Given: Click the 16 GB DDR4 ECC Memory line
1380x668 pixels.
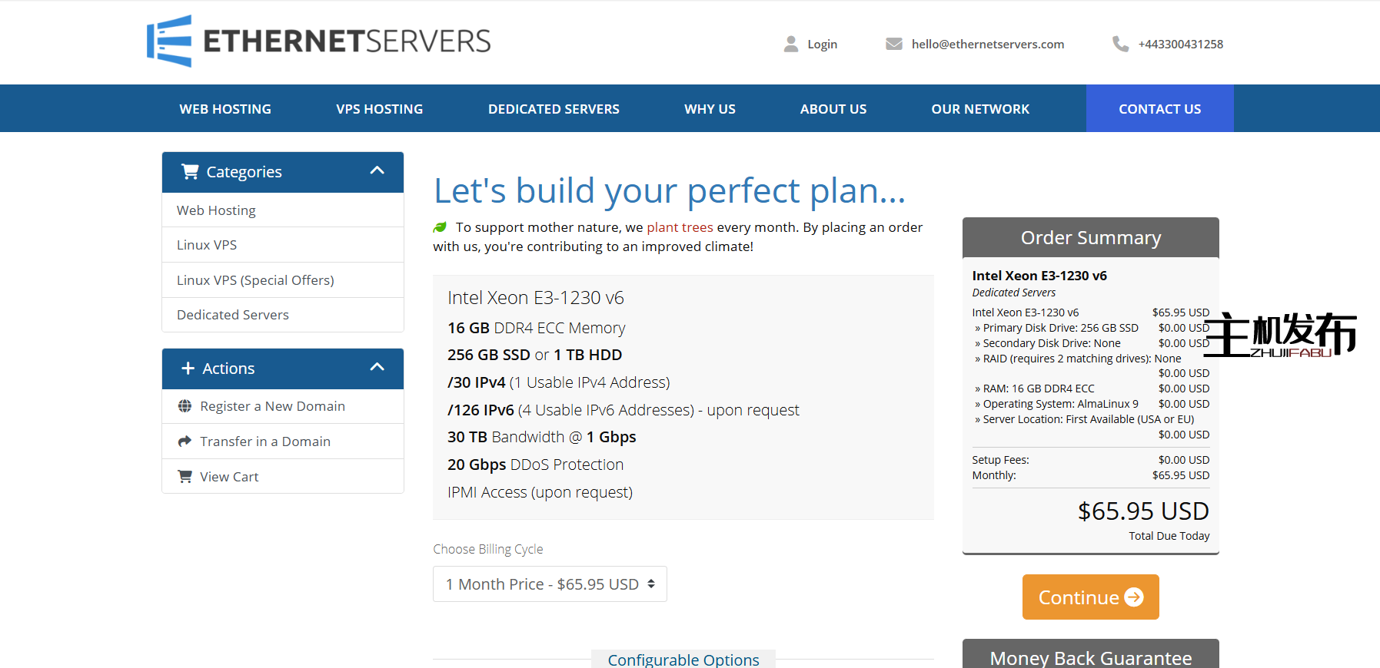Looking at the screenshot, I should [537, 328].
